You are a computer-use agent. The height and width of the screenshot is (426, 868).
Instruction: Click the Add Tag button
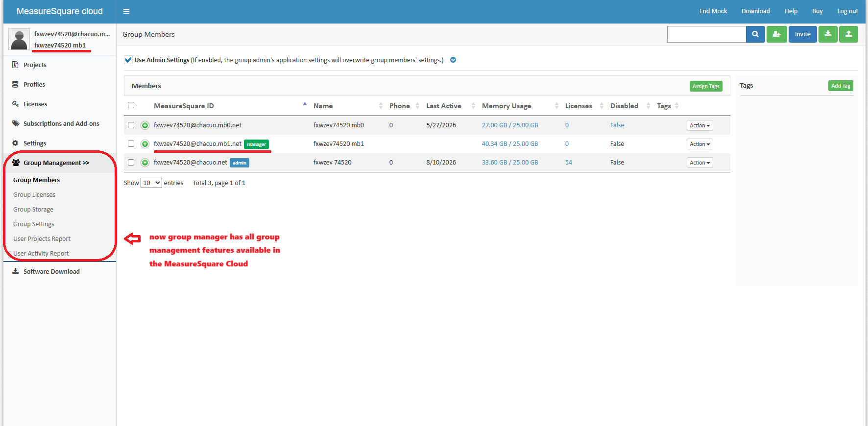[x=841, y=86]
